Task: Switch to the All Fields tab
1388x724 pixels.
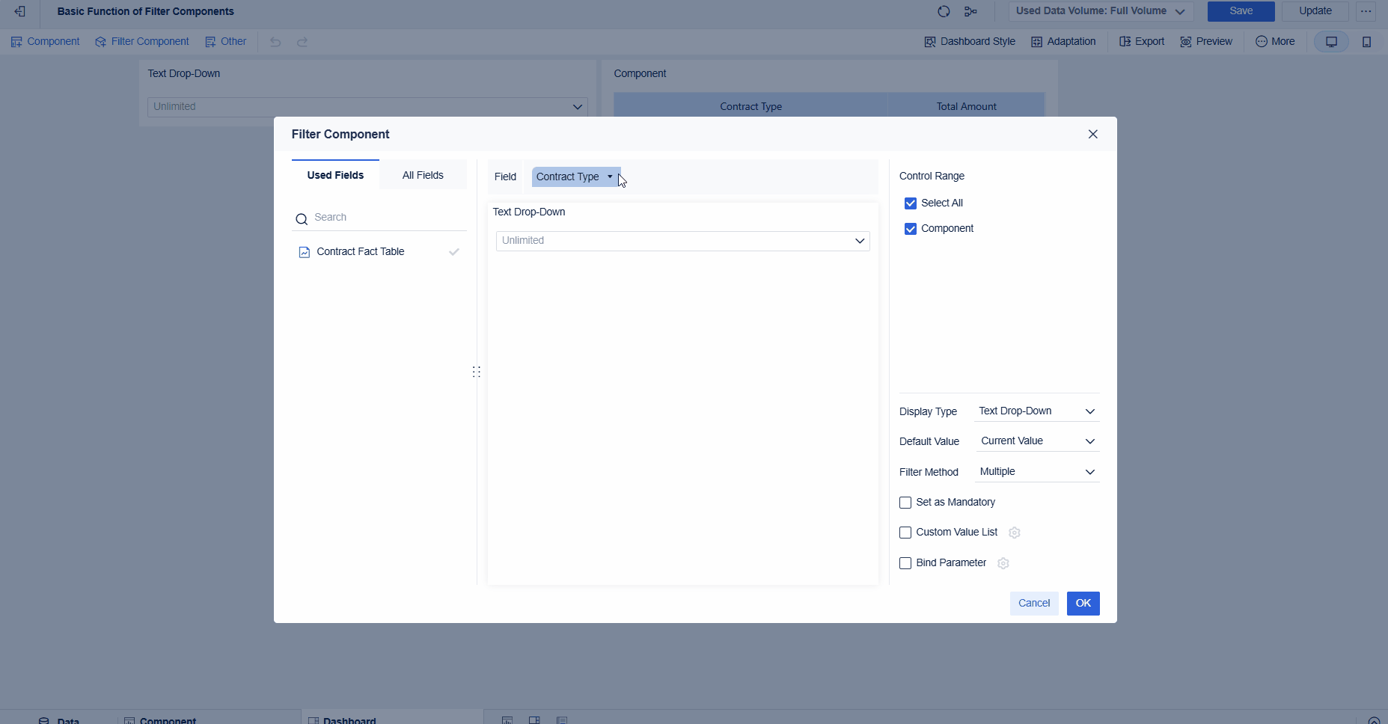Action: pos(422,174)
